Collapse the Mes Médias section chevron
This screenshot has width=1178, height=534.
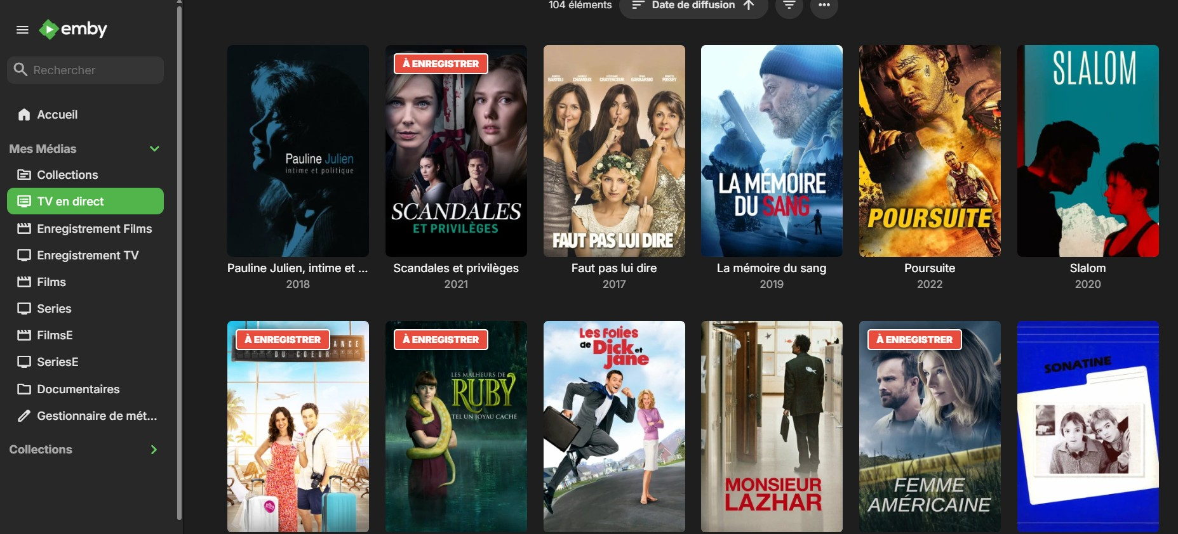click(154, 149)
